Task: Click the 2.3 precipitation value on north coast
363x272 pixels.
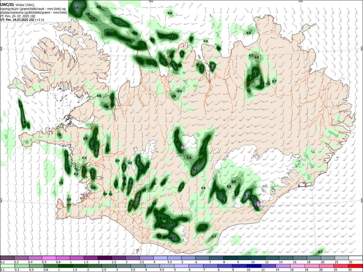Action: tap(164, 63)
